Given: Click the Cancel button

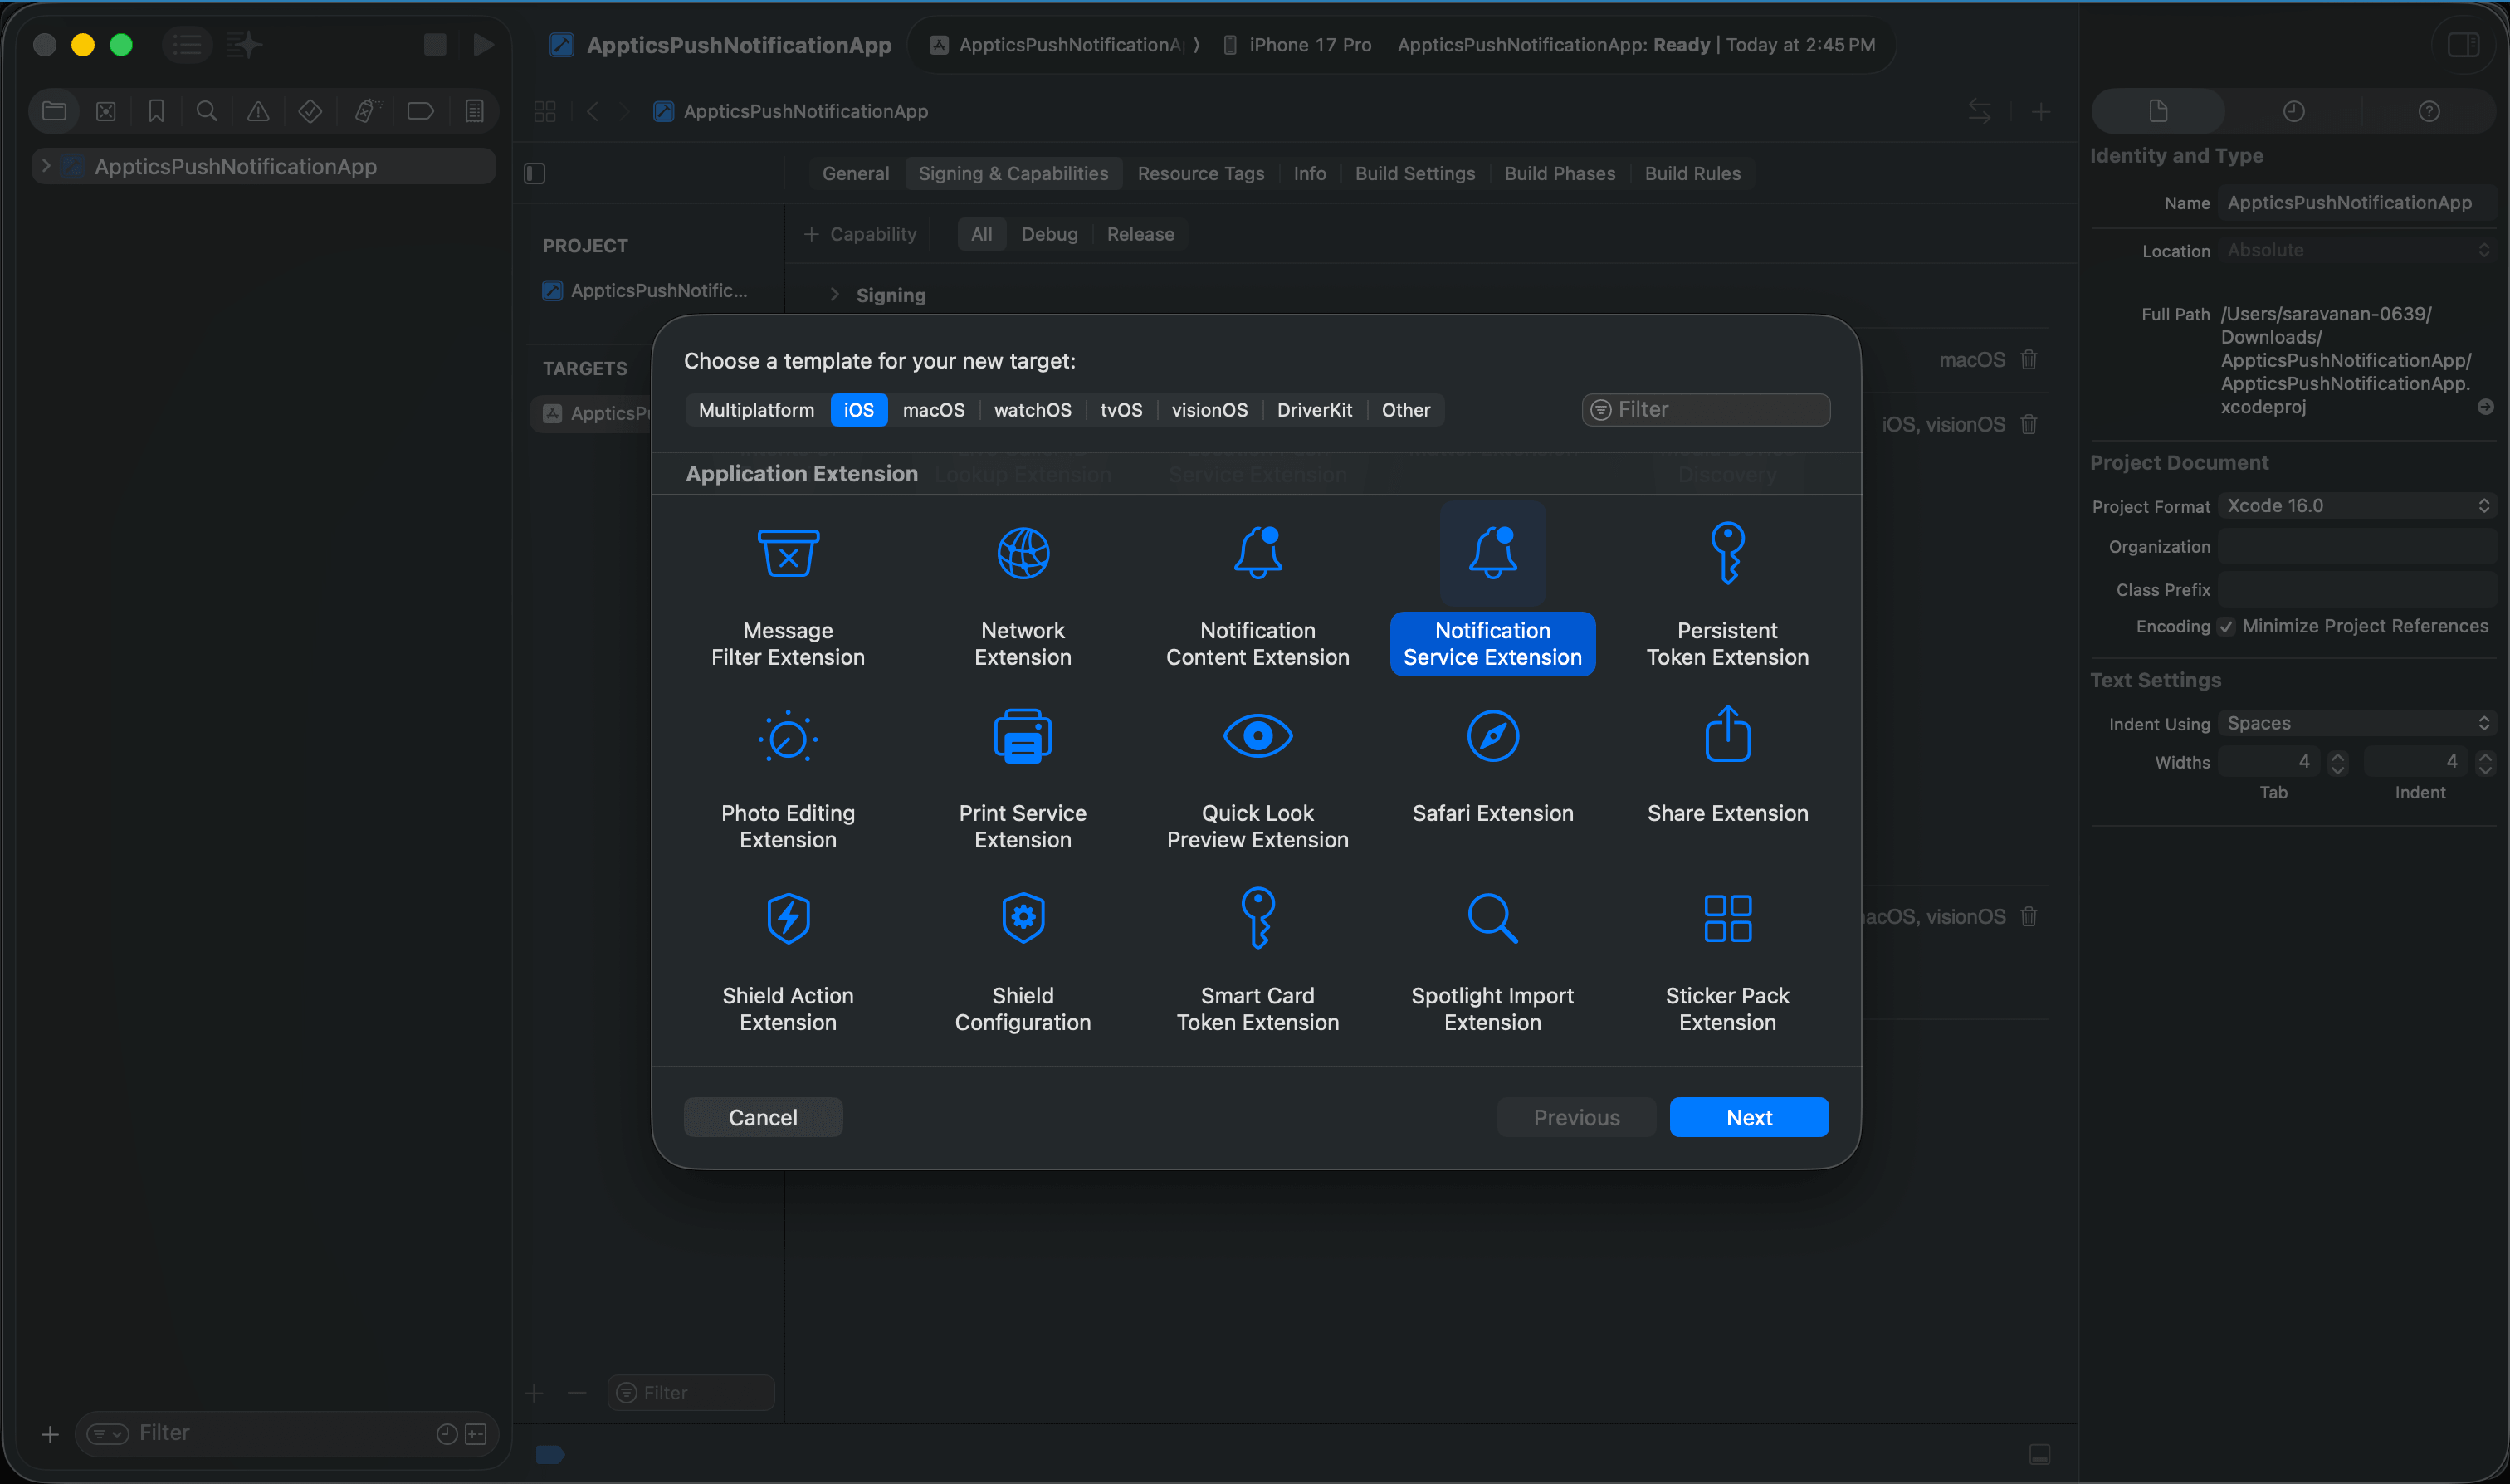Looking at the screenshot, I should [x=762, y=1117].
